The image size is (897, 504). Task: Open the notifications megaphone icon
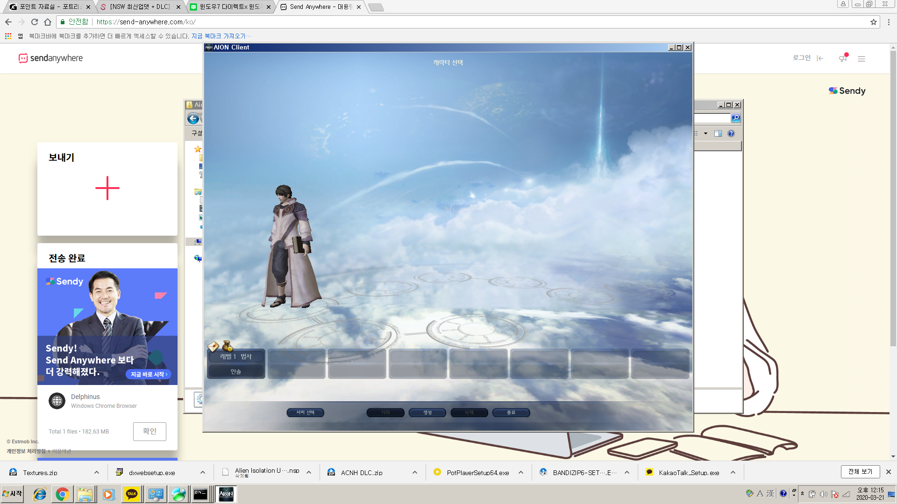pos(843,58)
